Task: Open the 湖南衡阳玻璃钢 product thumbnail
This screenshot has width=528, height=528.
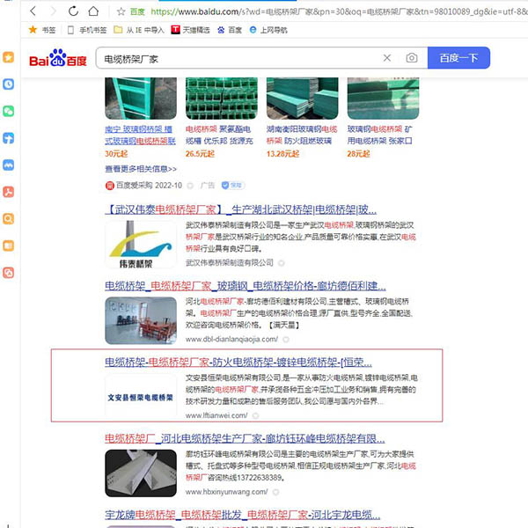Action: (303, 99)
